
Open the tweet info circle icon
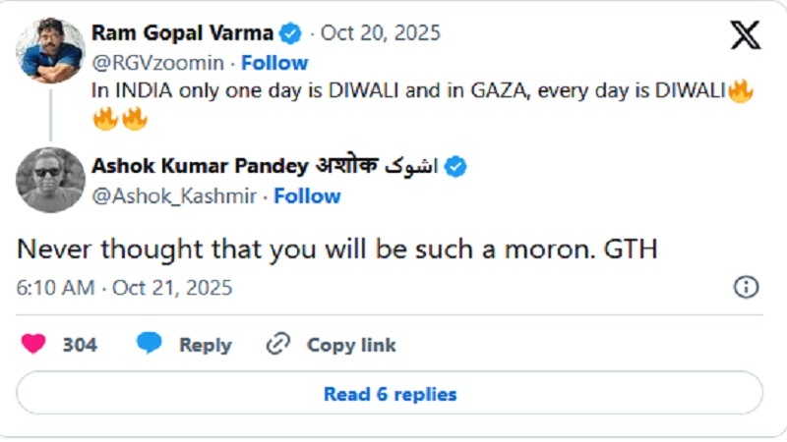[x=747, y=287]
